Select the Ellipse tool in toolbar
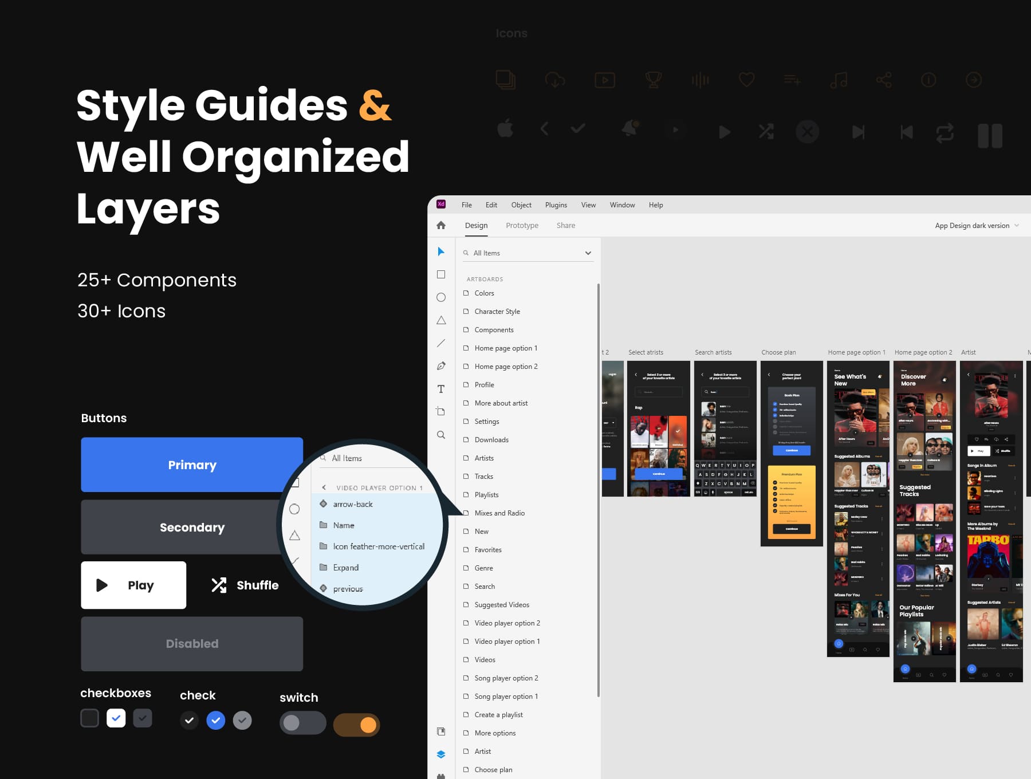This screenshot has width=1031, height=779. (440, 297)
